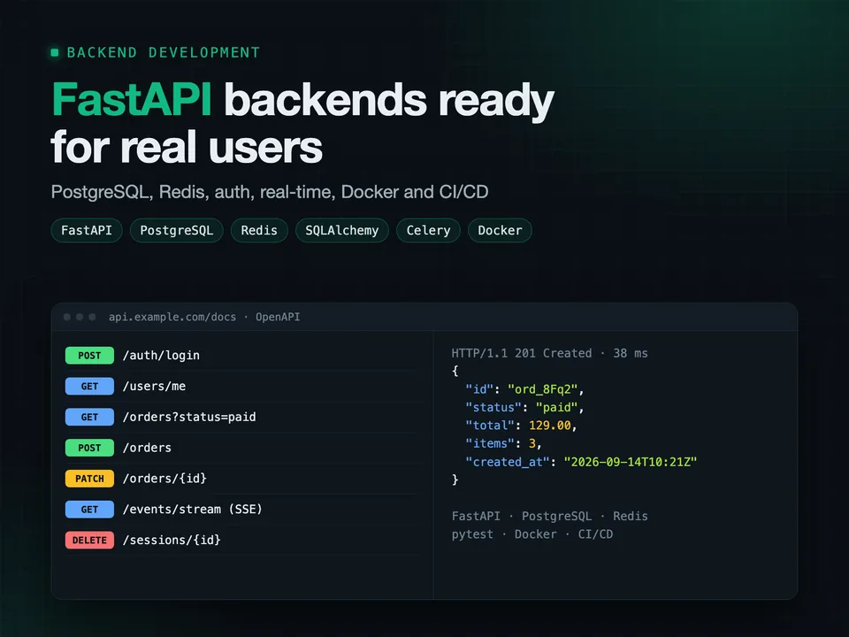Click the BACKEND DEVELOPMENT label

point(163,52)
